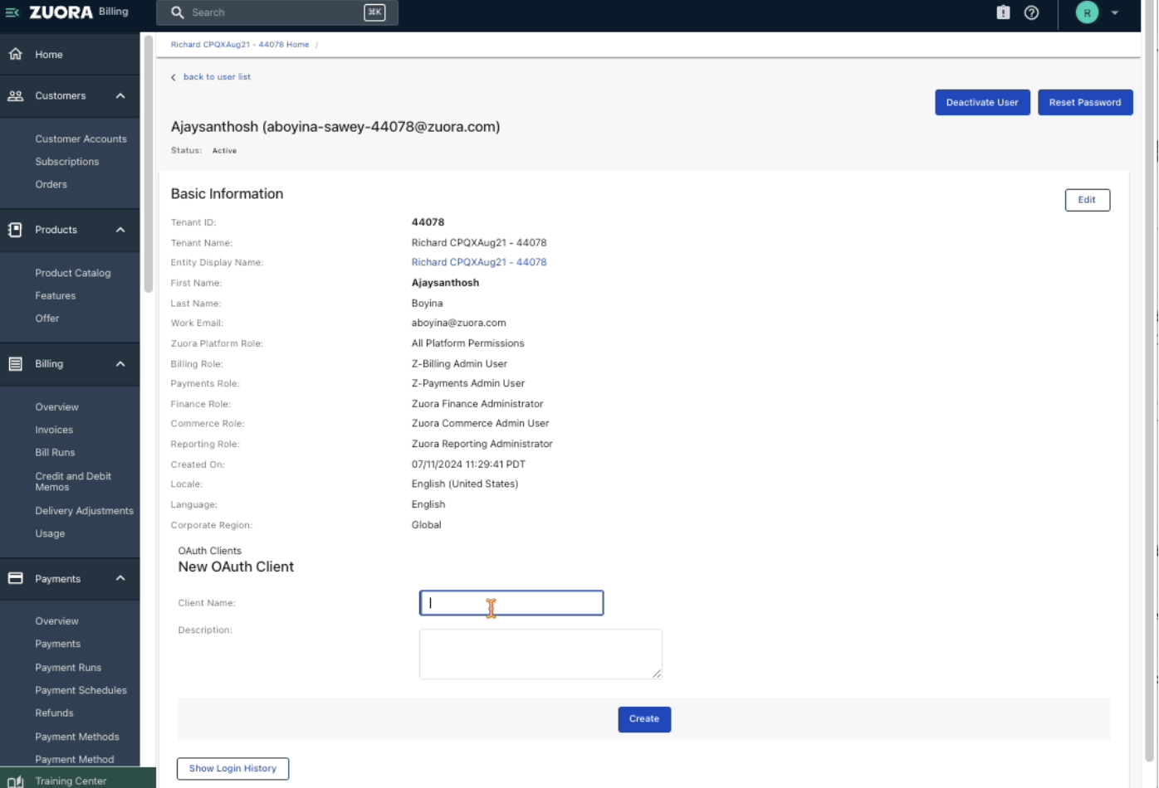The image size is (1159, 788).
Task: Open Delivery Adjustments
Action: (x=84, y=511)
